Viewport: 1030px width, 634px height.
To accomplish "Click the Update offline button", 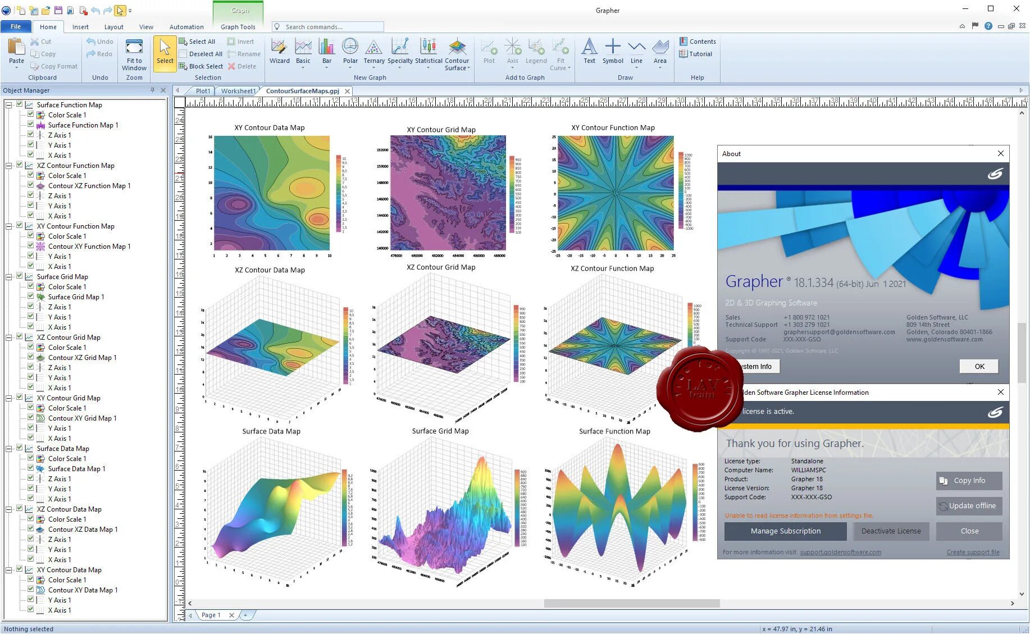I will click(x=969, y=506).
